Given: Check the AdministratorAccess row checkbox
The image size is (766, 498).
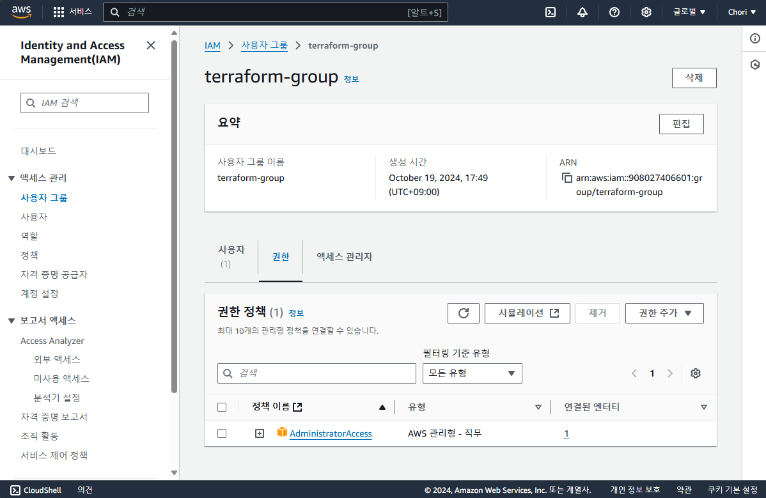Looking at the screenshot, I should click(222, 433).
